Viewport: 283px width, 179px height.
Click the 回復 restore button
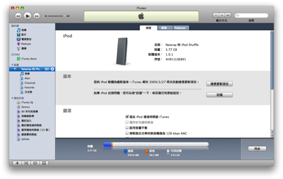219,95
